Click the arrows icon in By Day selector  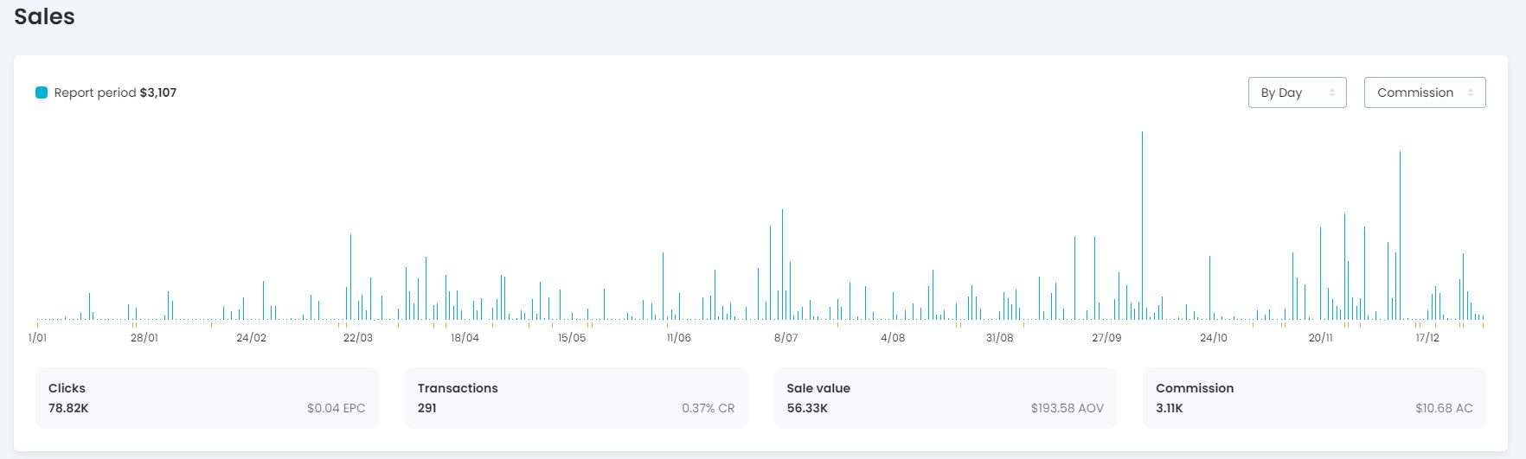click(x=1332, y=92)
